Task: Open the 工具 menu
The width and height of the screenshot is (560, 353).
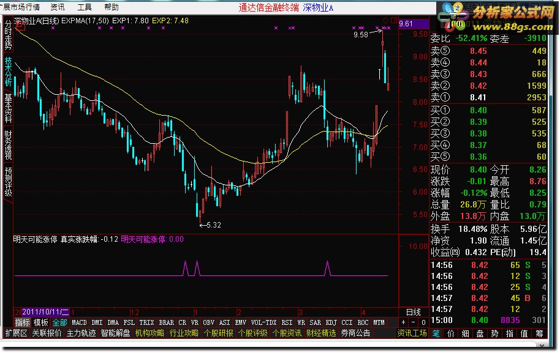Action: tap(85, 7)
